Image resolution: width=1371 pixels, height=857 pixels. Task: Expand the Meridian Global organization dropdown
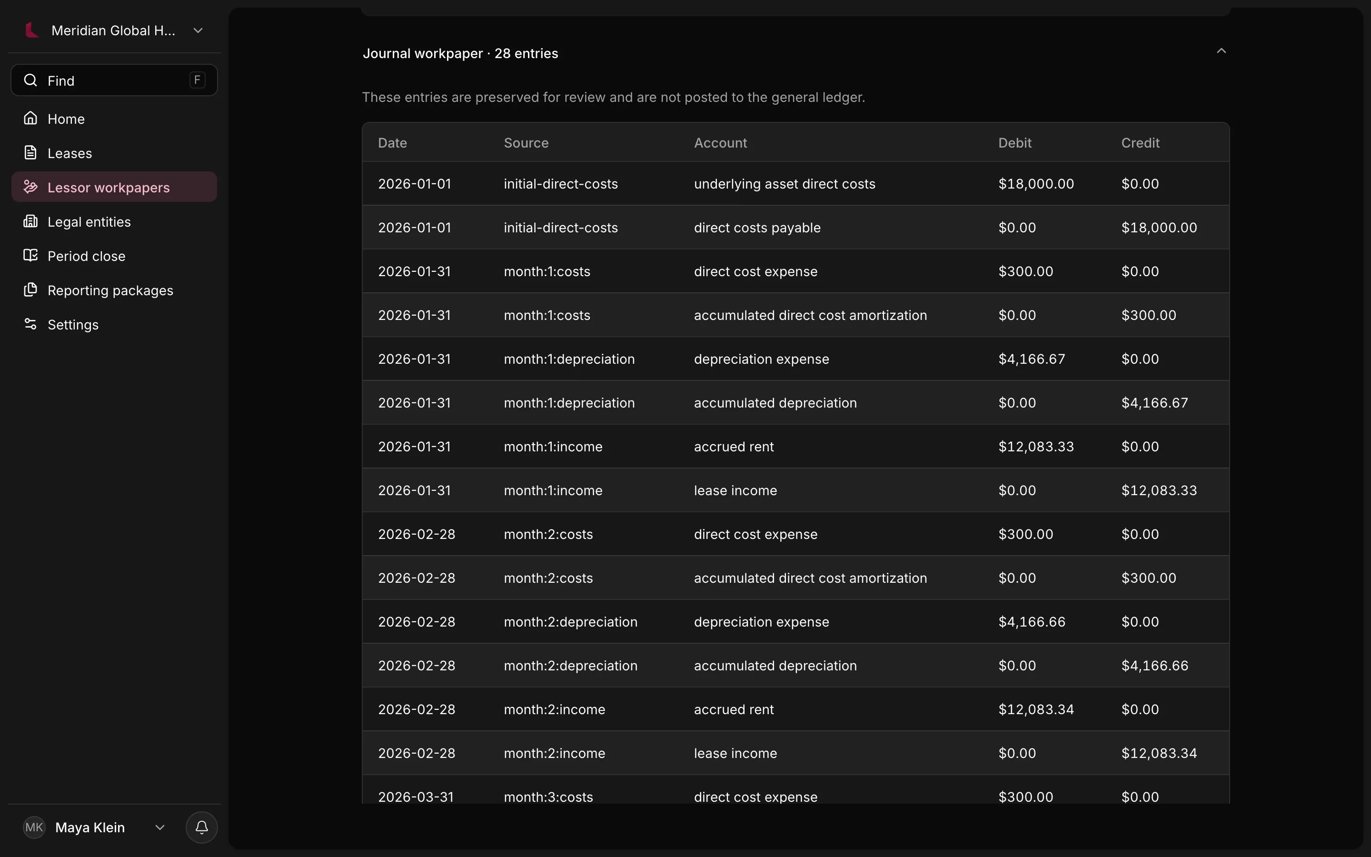point(198,30)
